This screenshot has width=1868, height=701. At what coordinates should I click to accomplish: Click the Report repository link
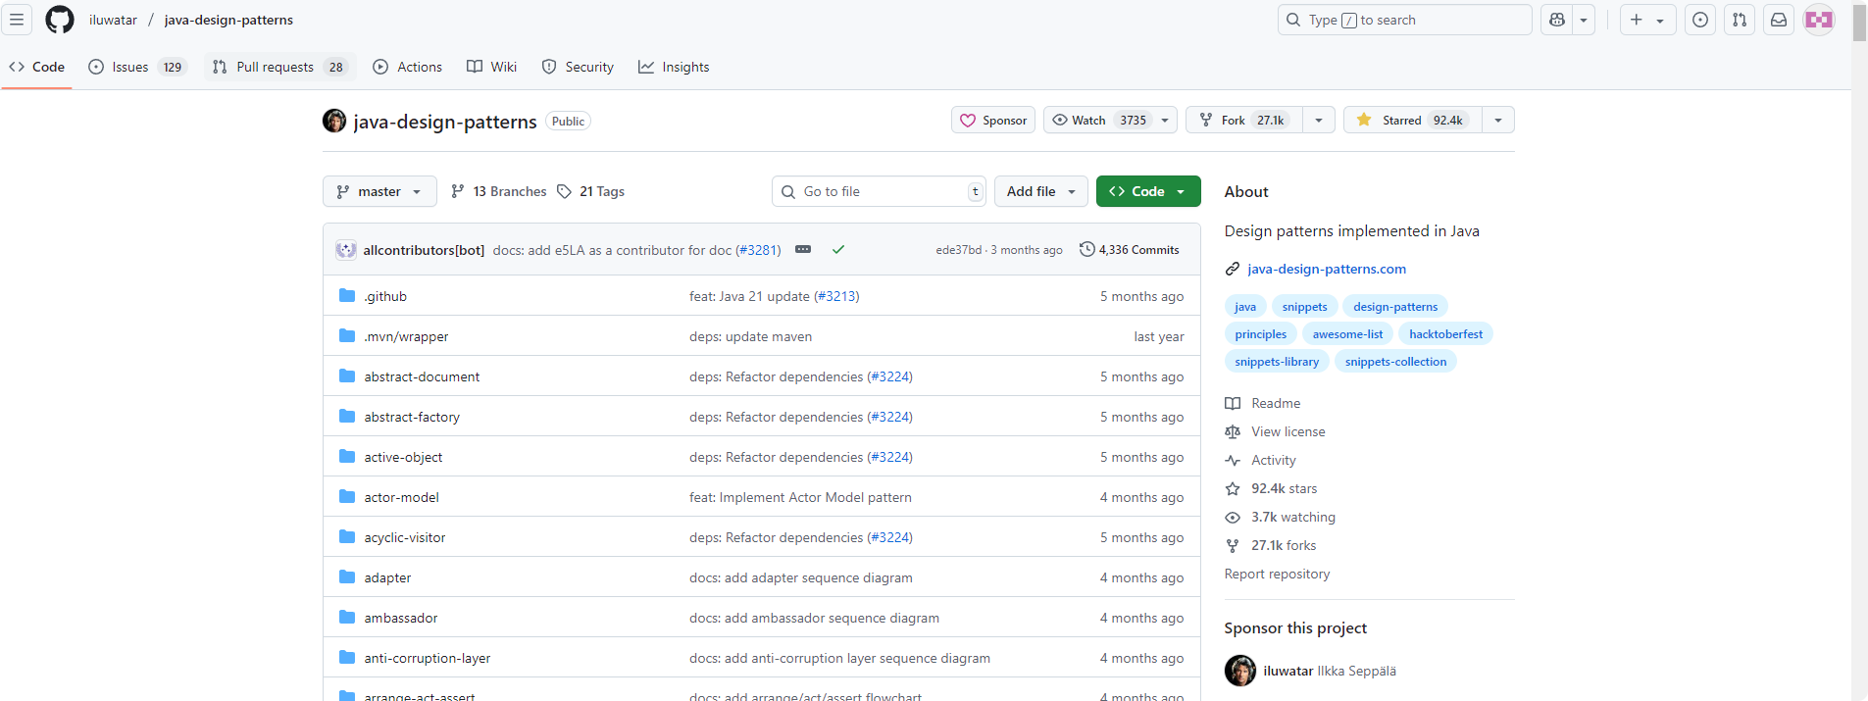[x=1277, y=574]
